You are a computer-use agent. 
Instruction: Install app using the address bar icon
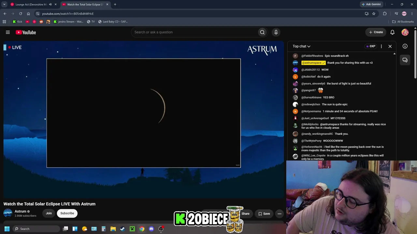367,14
